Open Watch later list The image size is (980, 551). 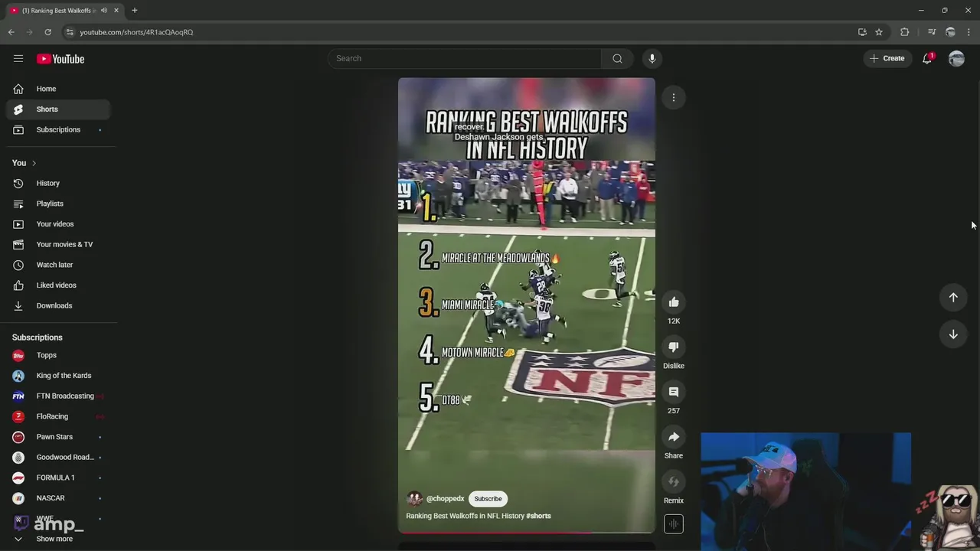pos(58,265)
